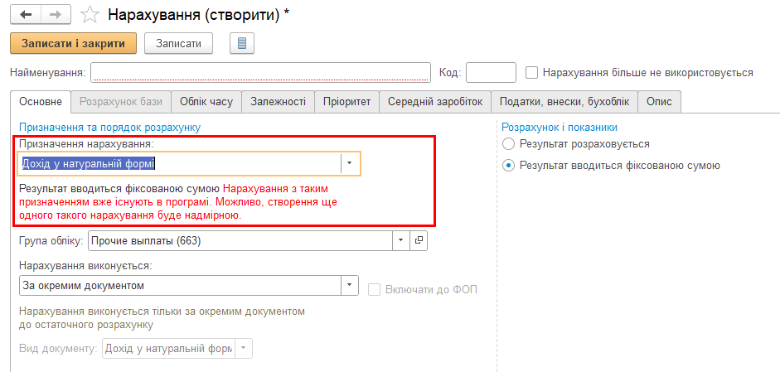The height and width of the screenshot is (372, 780).
Task: Expand the Призначення нарахування dropdown arrow
Action: point(350,163)
